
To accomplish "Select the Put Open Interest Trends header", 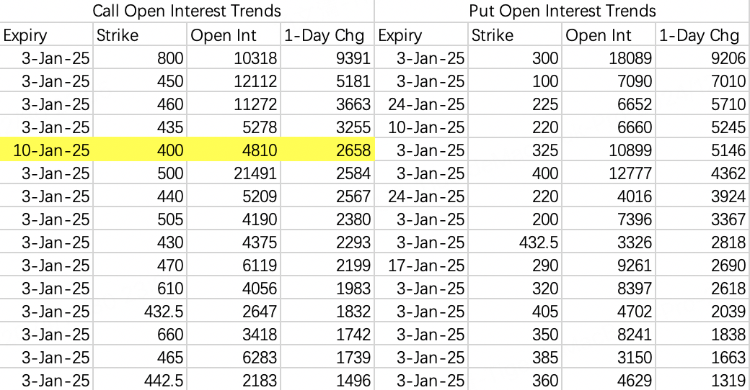I will pyautogui.click(x=562, y=11).
